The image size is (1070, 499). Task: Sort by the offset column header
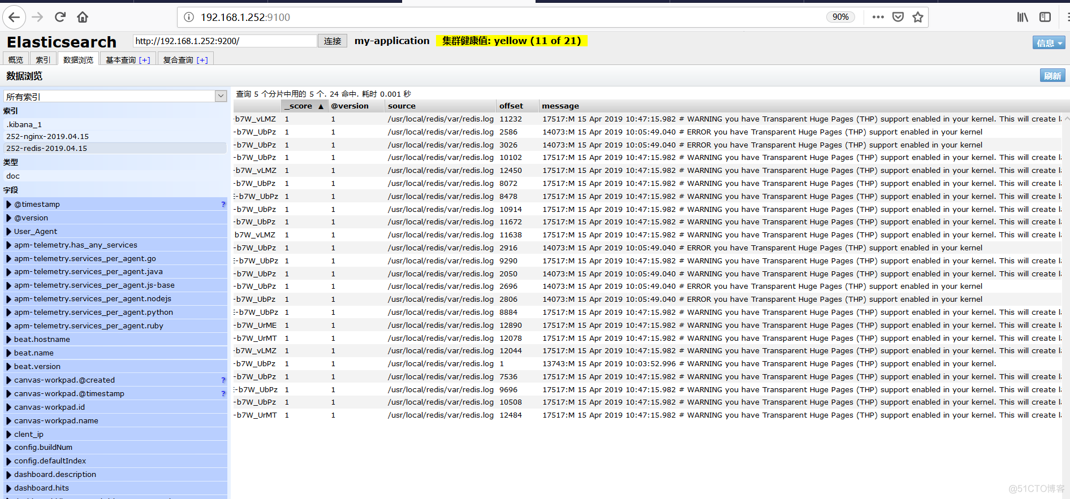coord(517,106)
